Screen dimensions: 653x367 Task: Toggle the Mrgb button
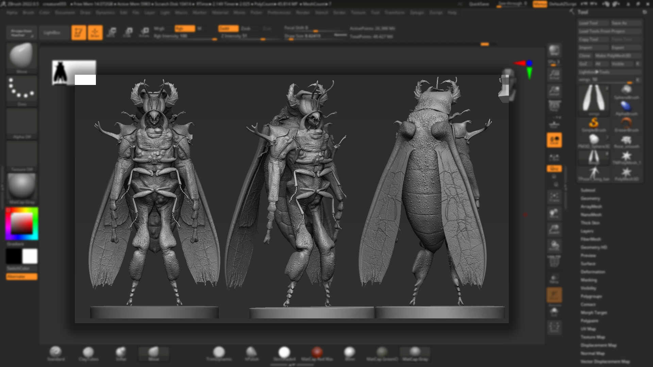pos(159,29)
